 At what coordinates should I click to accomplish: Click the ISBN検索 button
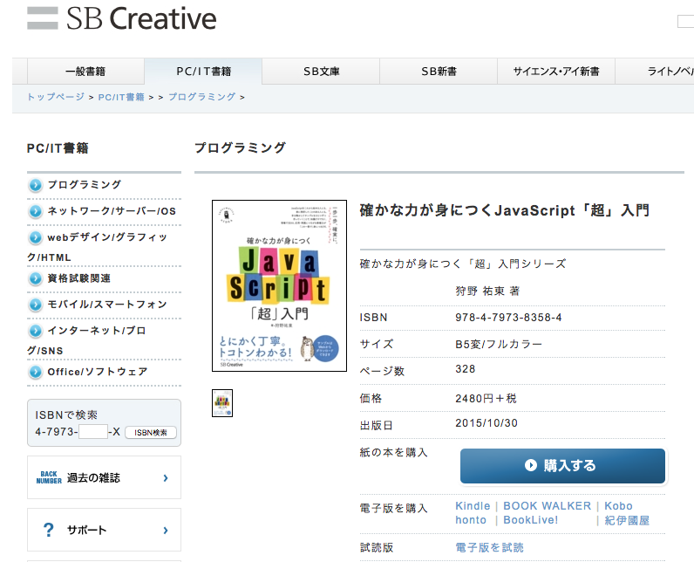[x=151, y=432]
